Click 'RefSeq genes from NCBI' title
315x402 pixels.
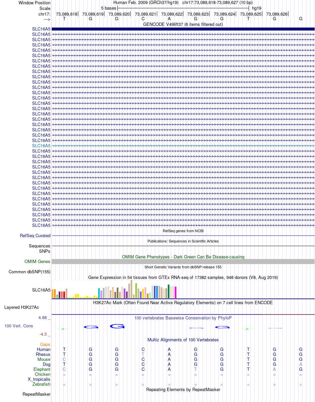tap(183, 231)
